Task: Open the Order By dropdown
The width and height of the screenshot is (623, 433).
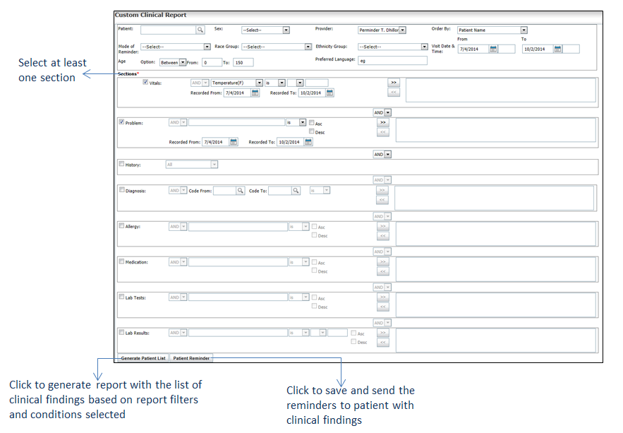Action: click(492, 30)
